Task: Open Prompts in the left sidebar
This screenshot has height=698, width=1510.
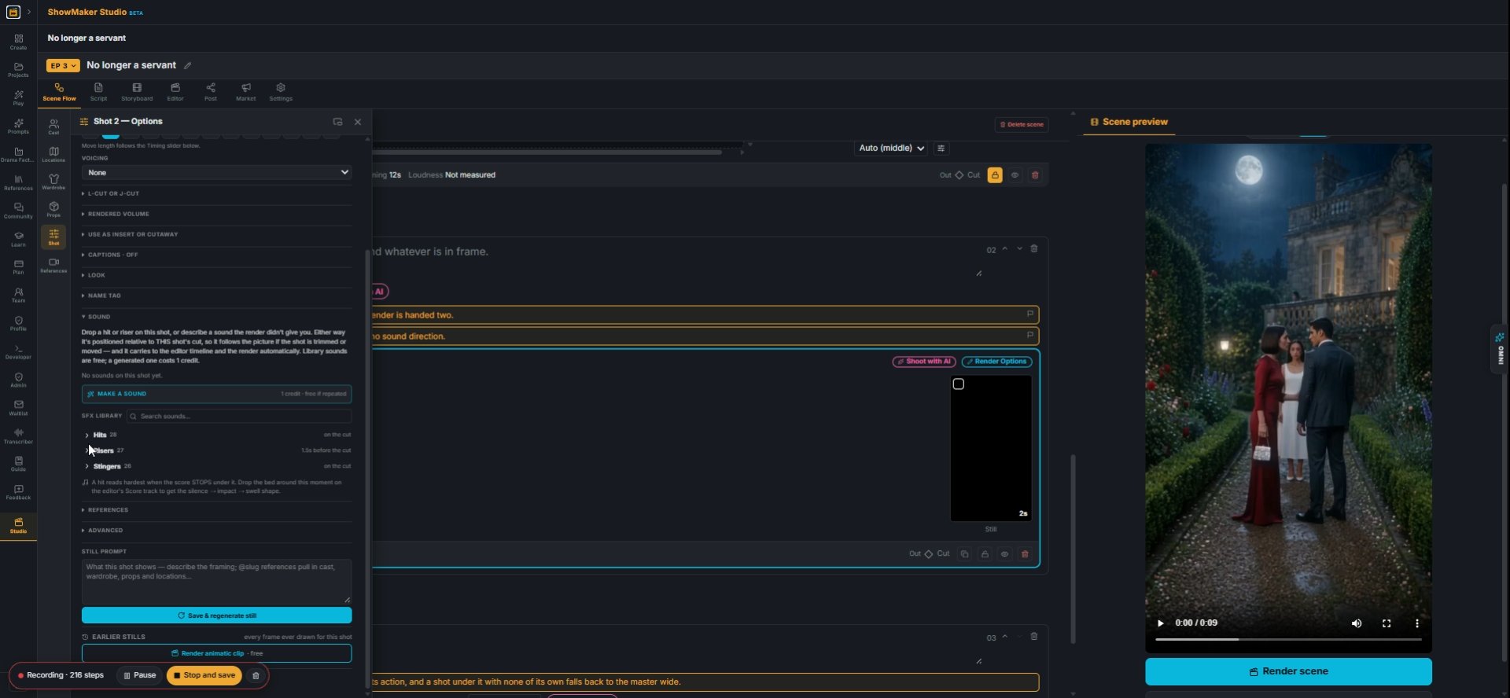Action: point(18,126)
